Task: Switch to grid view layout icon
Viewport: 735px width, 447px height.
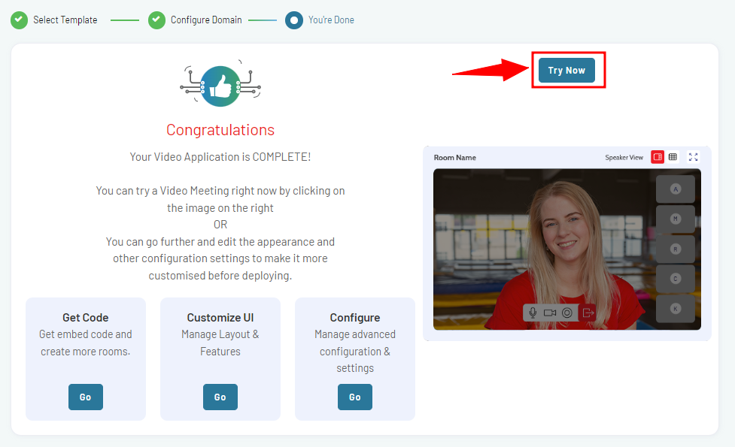Action: [x=673, y=157]
